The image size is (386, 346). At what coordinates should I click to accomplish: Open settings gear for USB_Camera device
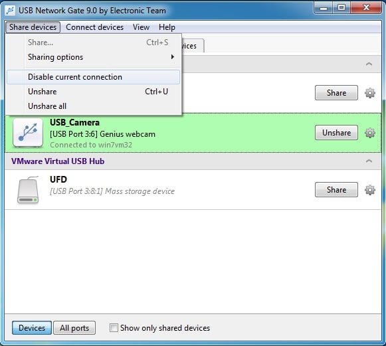pyautogui.click(x=370, y=133)
